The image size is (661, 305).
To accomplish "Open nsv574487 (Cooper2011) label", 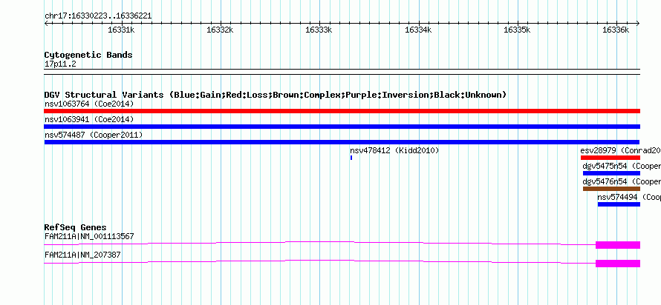I will coord(94,135).
